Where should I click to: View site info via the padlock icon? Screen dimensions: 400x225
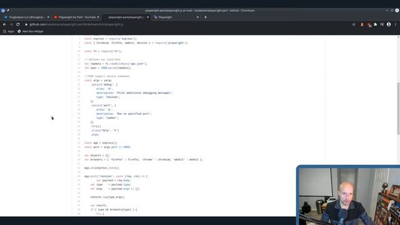pos(26,24)
